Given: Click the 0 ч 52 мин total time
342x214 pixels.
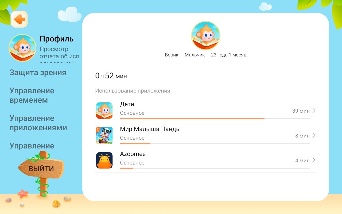Looking at the screenshot, I should (x=111, y=76).
